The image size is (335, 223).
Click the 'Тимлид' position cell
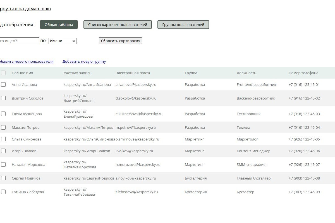243,127
